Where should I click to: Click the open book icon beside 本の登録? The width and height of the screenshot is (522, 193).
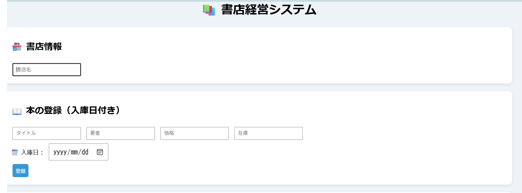(x=17, y=111)
